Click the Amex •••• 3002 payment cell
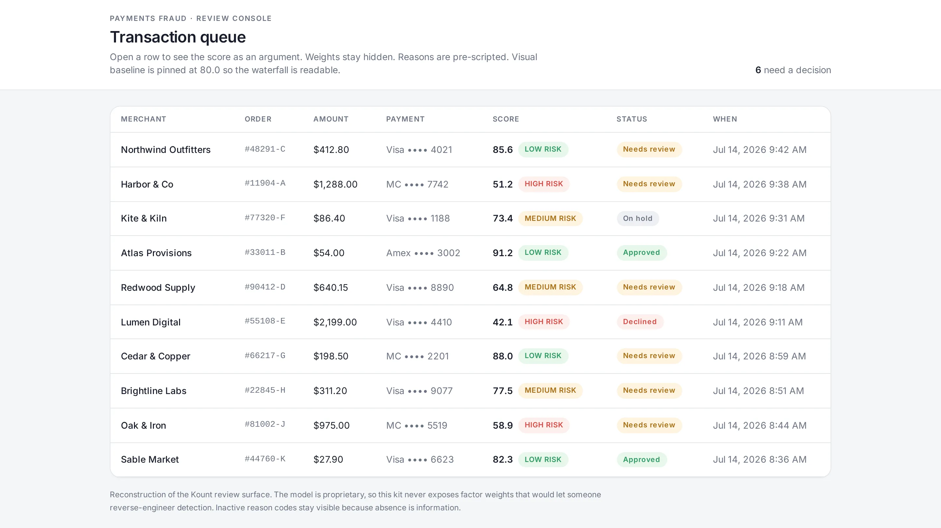 point(423,253)
